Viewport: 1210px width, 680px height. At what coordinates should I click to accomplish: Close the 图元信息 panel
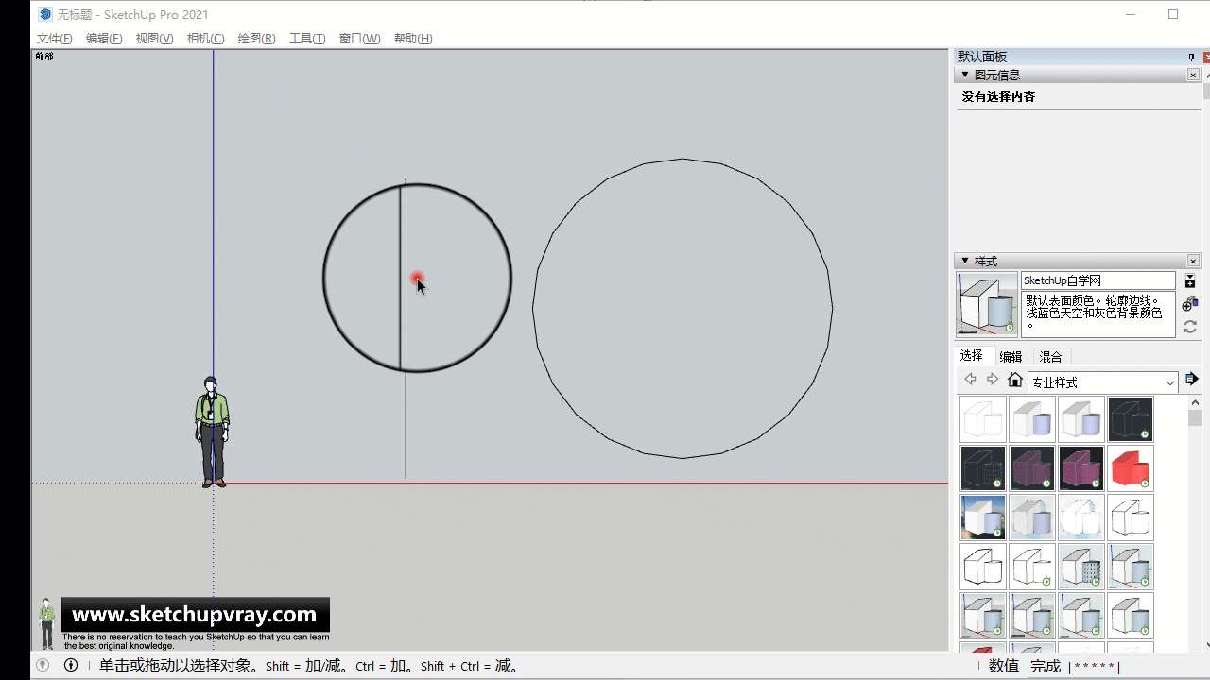click(x=1193, y=76)
